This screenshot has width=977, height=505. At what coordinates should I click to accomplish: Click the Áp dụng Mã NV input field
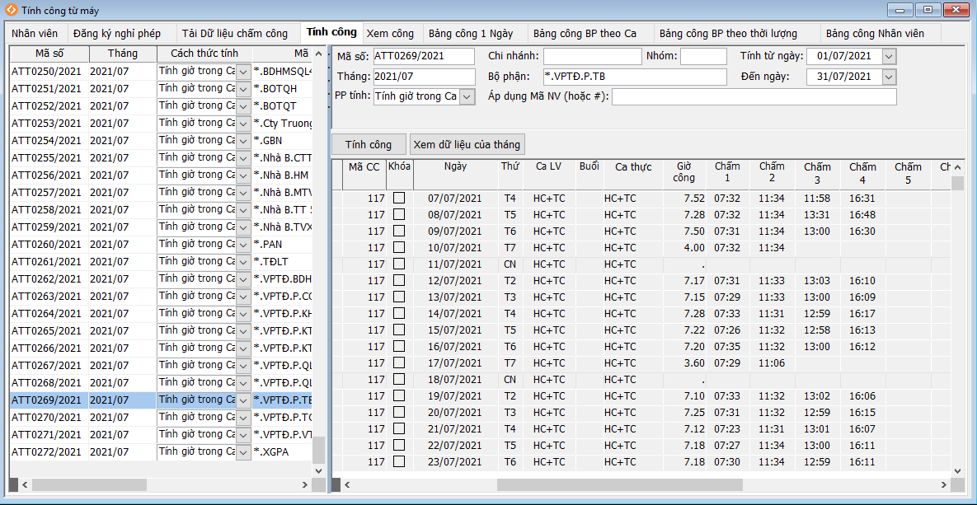(754, 97)
